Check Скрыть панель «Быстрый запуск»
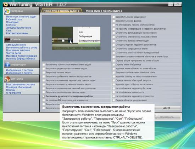Image resolution: width=195 pixels, height=149 pixels. click(x=114, y=80)
